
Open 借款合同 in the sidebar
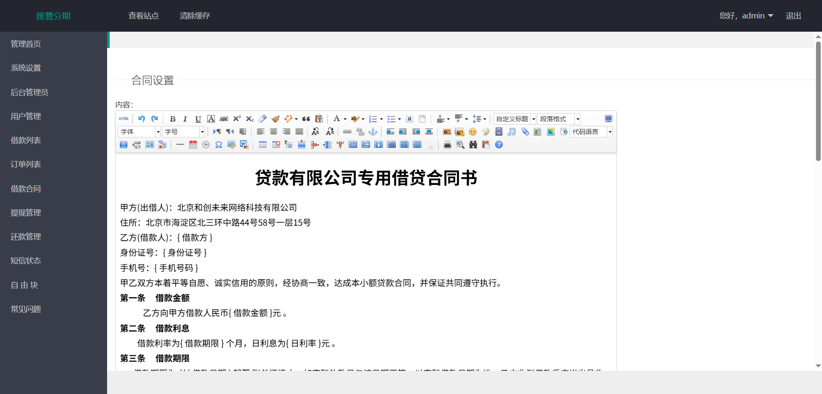coord(54,188)
